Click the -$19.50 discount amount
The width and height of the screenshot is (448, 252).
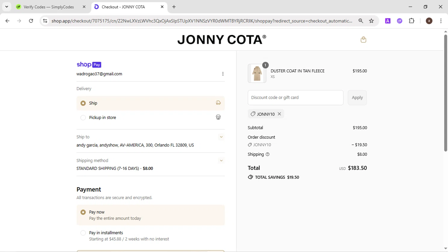359,145
